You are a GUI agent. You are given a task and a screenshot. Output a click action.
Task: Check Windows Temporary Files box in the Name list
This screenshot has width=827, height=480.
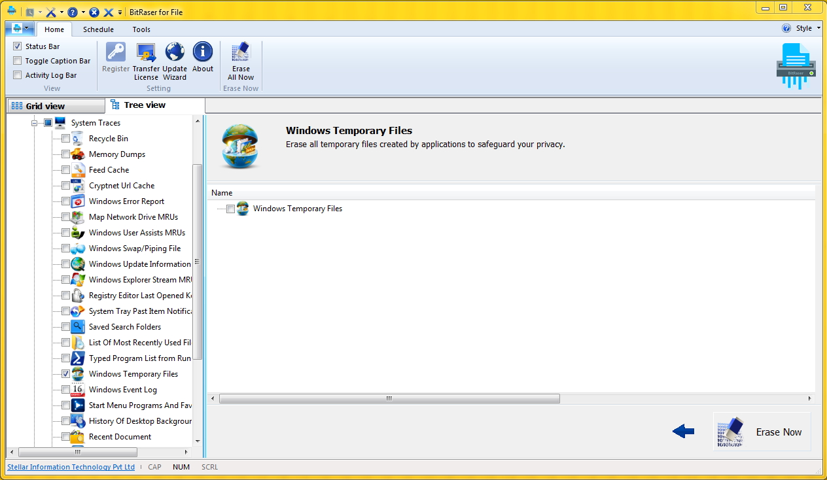tap(230, 209)
